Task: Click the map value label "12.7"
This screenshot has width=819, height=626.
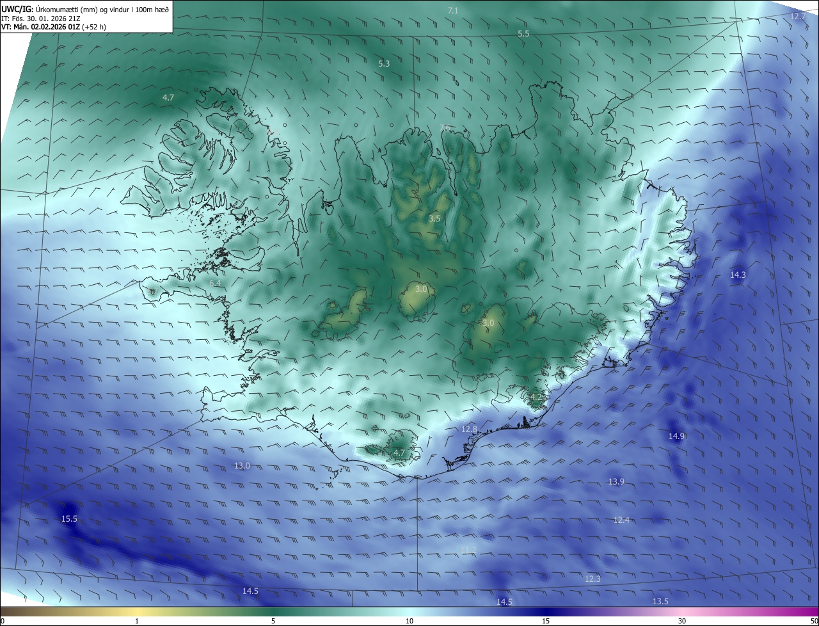Action: click(x=798, y=16)
